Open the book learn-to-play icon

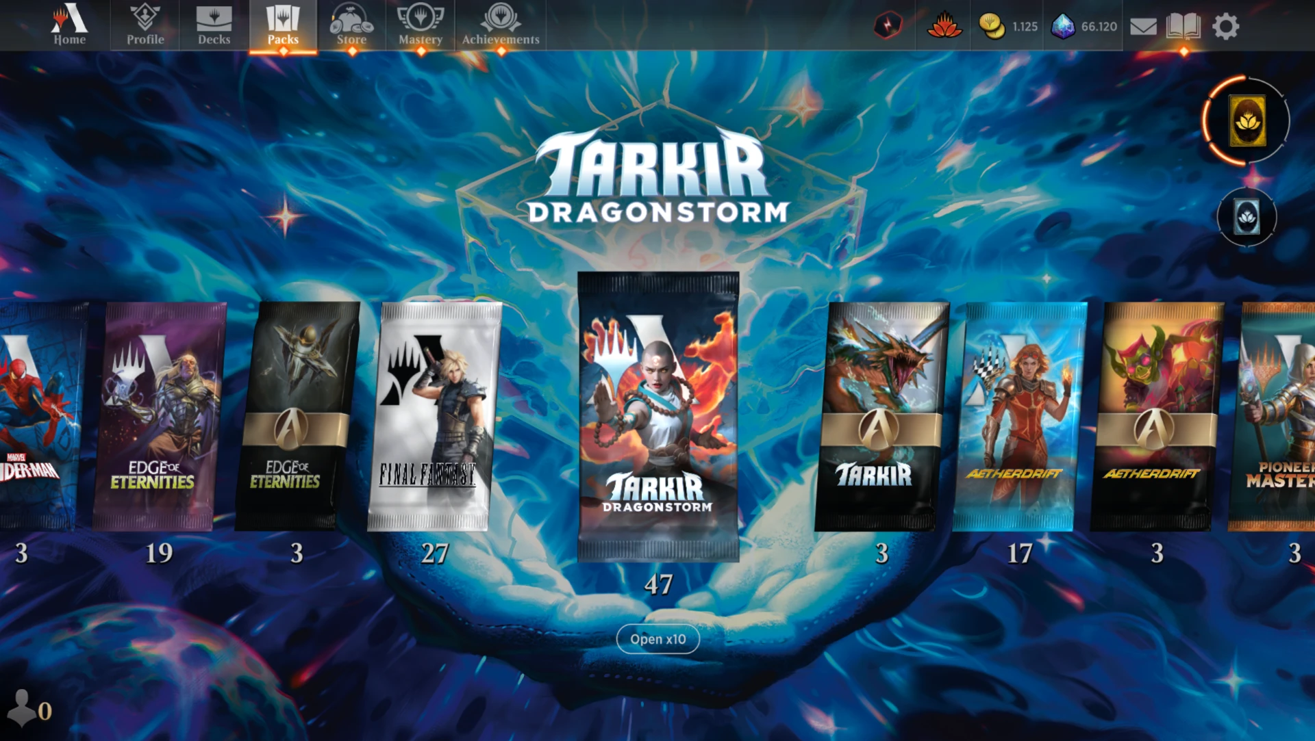click(1183, 27)
